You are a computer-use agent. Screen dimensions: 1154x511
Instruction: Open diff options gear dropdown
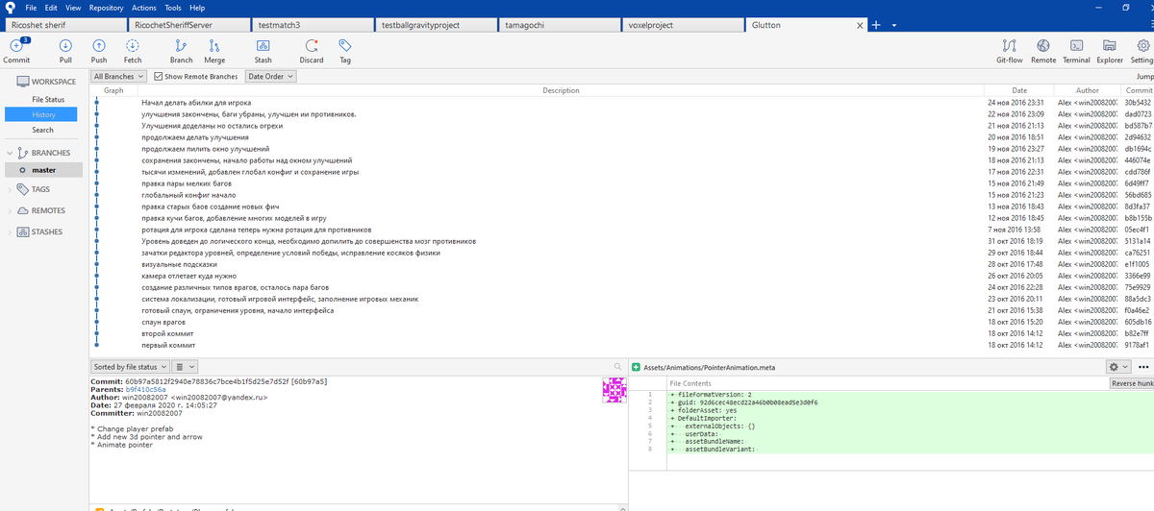click(1118, 367)
